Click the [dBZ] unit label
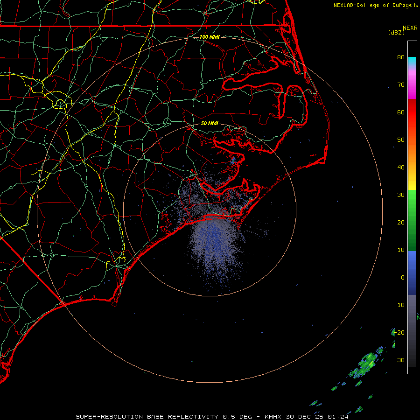The width and height of the screenshot is (420, 420). (x=396, y=33)
